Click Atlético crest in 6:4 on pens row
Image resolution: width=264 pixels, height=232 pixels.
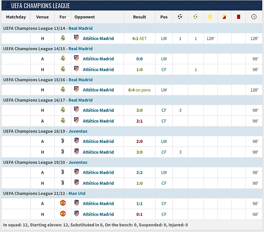point(76,89)
